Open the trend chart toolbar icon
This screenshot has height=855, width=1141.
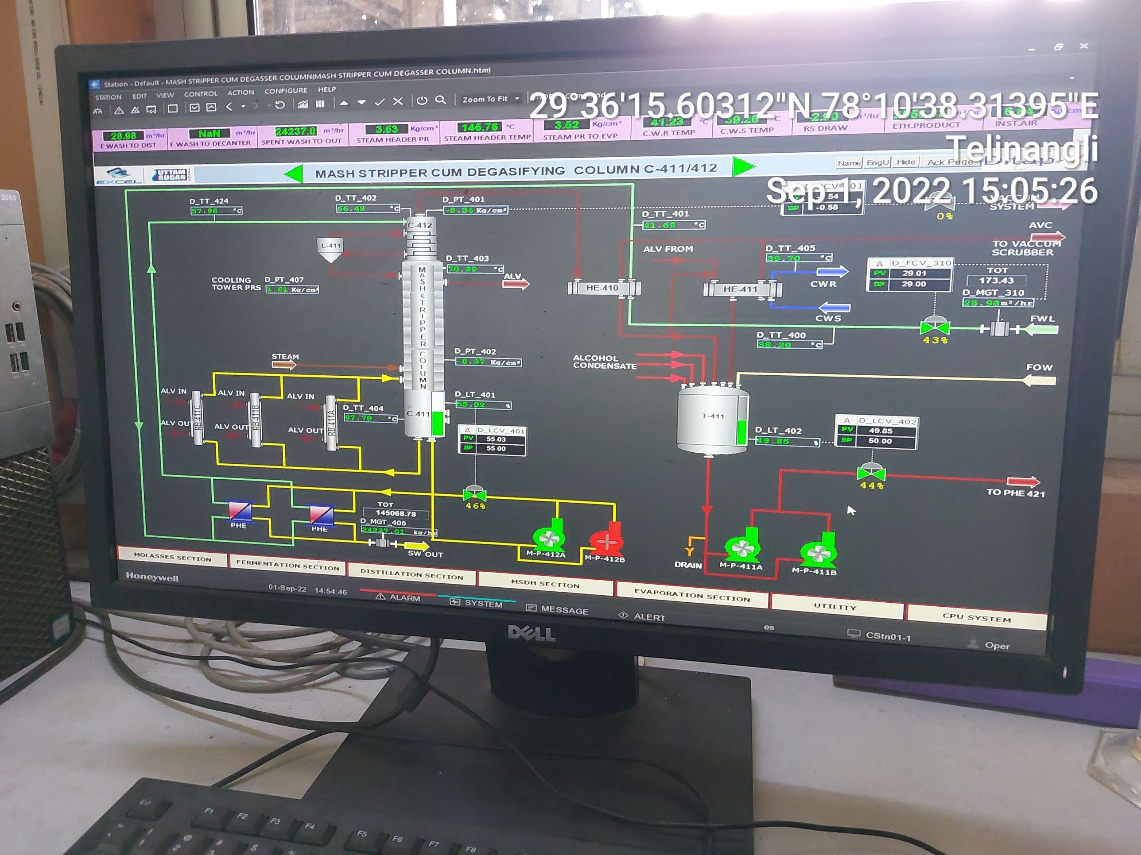[303, 104]
